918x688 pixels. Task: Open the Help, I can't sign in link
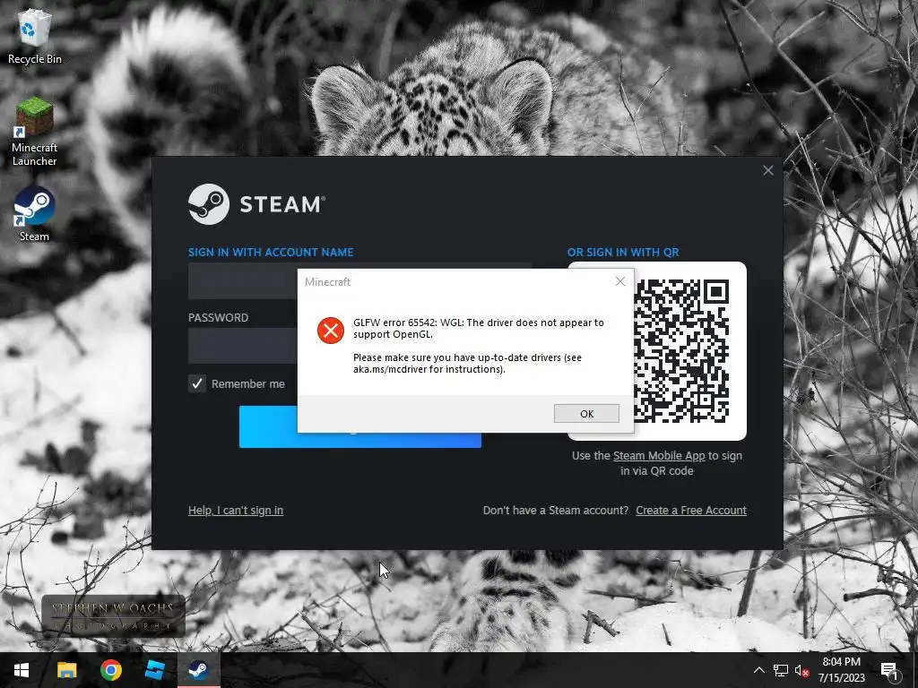tap(236, 510)
